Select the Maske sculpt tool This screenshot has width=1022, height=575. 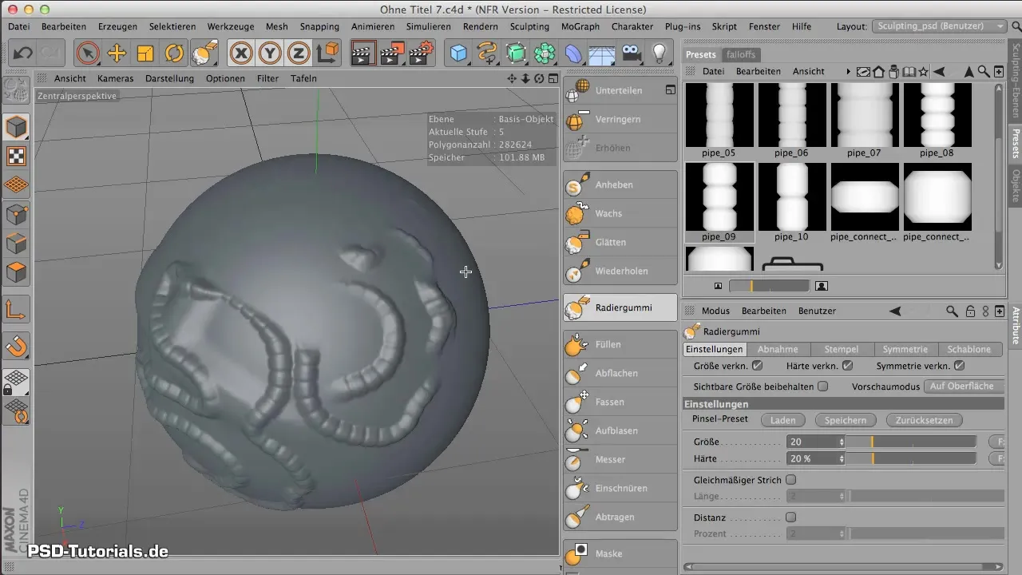click(620, 553)
